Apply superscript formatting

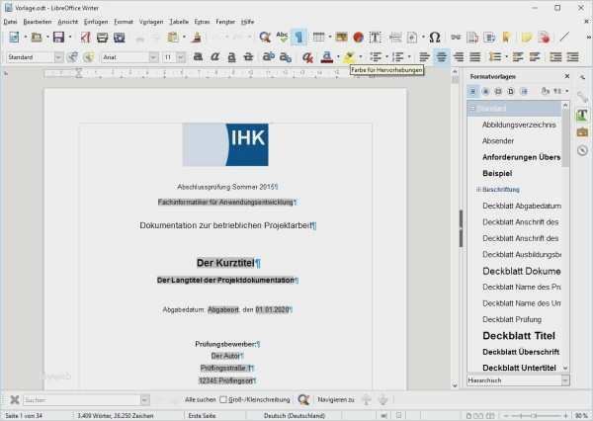coord(269,57)
